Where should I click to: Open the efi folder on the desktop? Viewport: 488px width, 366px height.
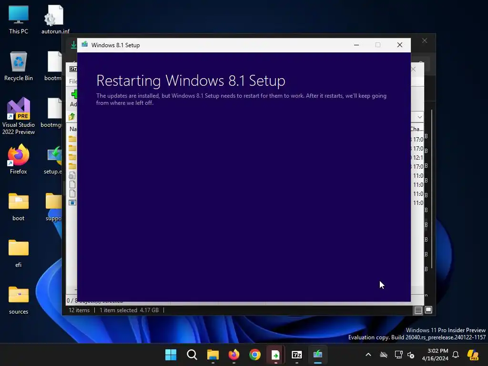point(19,254)
